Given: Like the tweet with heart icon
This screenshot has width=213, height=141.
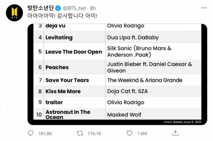Looking at the screenshot, I should pos(130,133).
